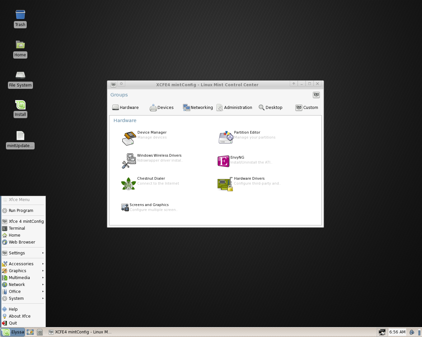Launch Partition Editor icon
The height and width of the screenshot is (337, 422).
[226, 137]
